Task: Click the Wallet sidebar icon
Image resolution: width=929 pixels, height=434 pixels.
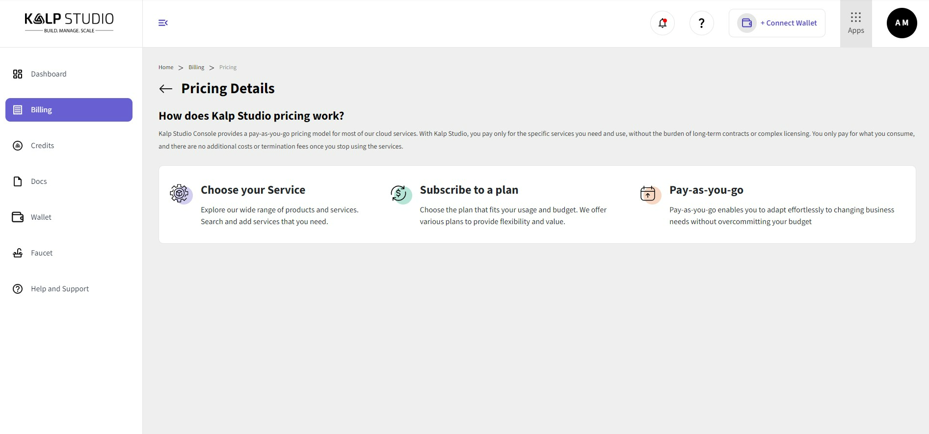Action: coord(18,217)
